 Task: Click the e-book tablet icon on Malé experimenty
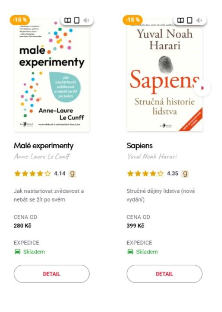pos(77,20)
